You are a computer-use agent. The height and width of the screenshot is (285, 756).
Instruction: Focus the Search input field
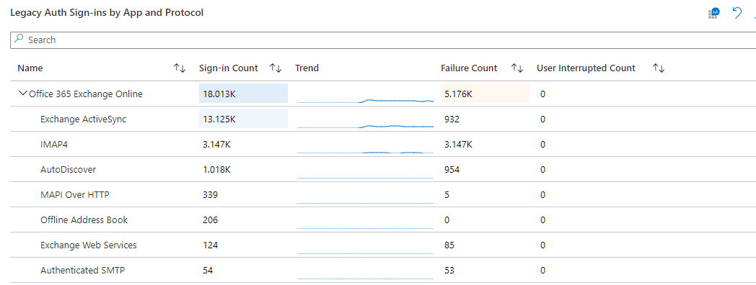point(383,40)
